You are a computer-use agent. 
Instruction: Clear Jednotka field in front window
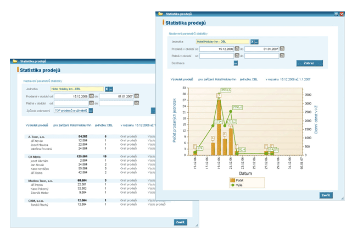[252, 42]
